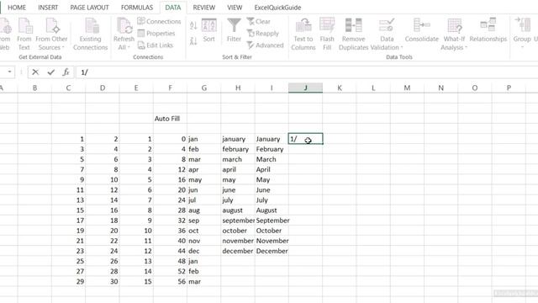Select the DATA tab

(x=173, y=8)
